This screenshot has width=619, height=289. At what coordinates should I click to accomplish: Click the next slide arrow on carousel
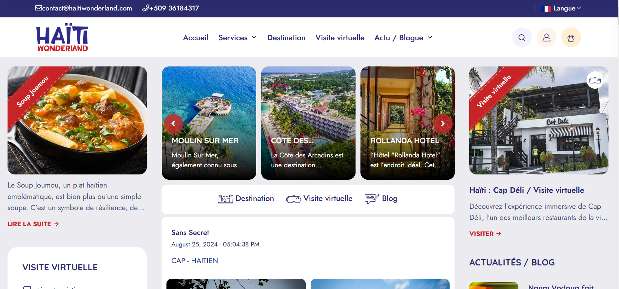tap(443, 124)
